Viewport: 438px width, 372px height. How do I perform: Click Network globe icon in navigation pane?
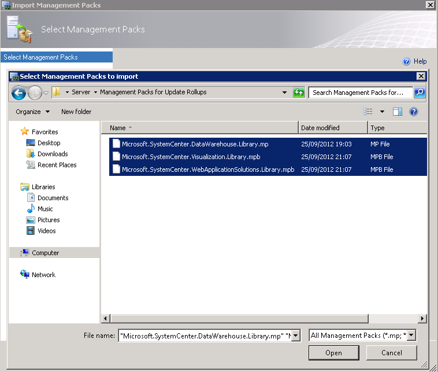pos(25,274)
